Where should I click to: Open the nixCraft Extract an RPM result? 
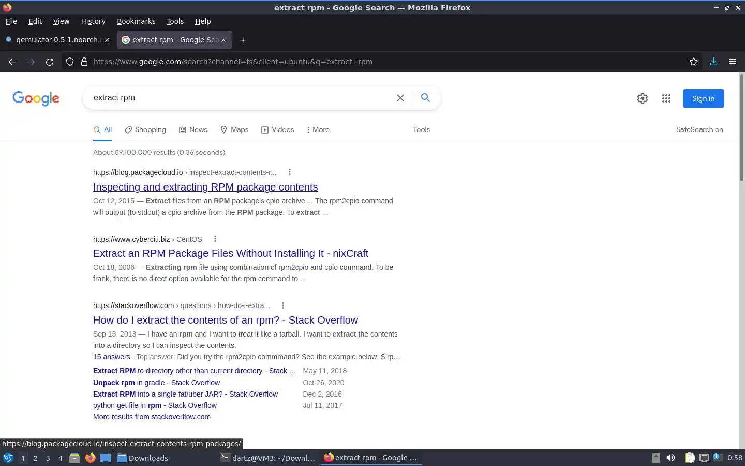tap(231, 253)
